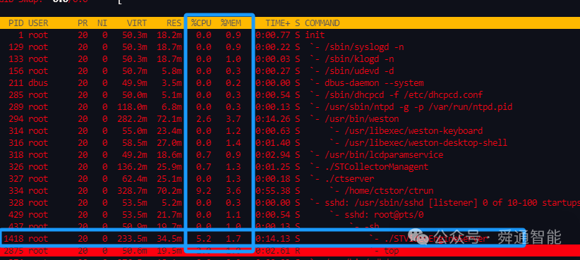This screenshot has height=260, width=580.
Task: Click the 118.0m VIRT value
Action: coord(132,107)
